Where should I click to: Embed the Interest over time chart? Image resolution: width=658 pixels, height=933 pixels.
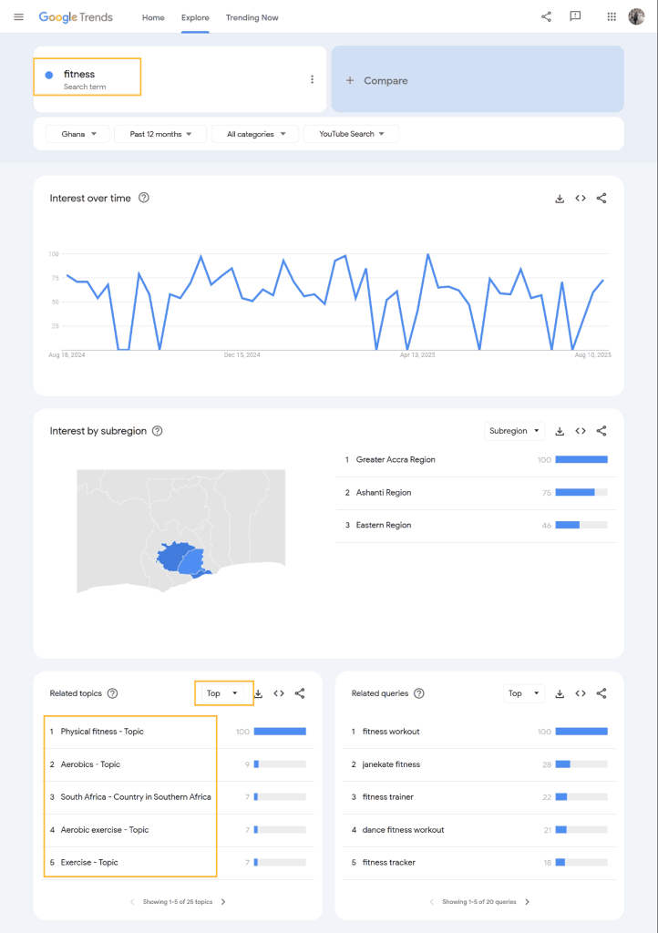581,198
